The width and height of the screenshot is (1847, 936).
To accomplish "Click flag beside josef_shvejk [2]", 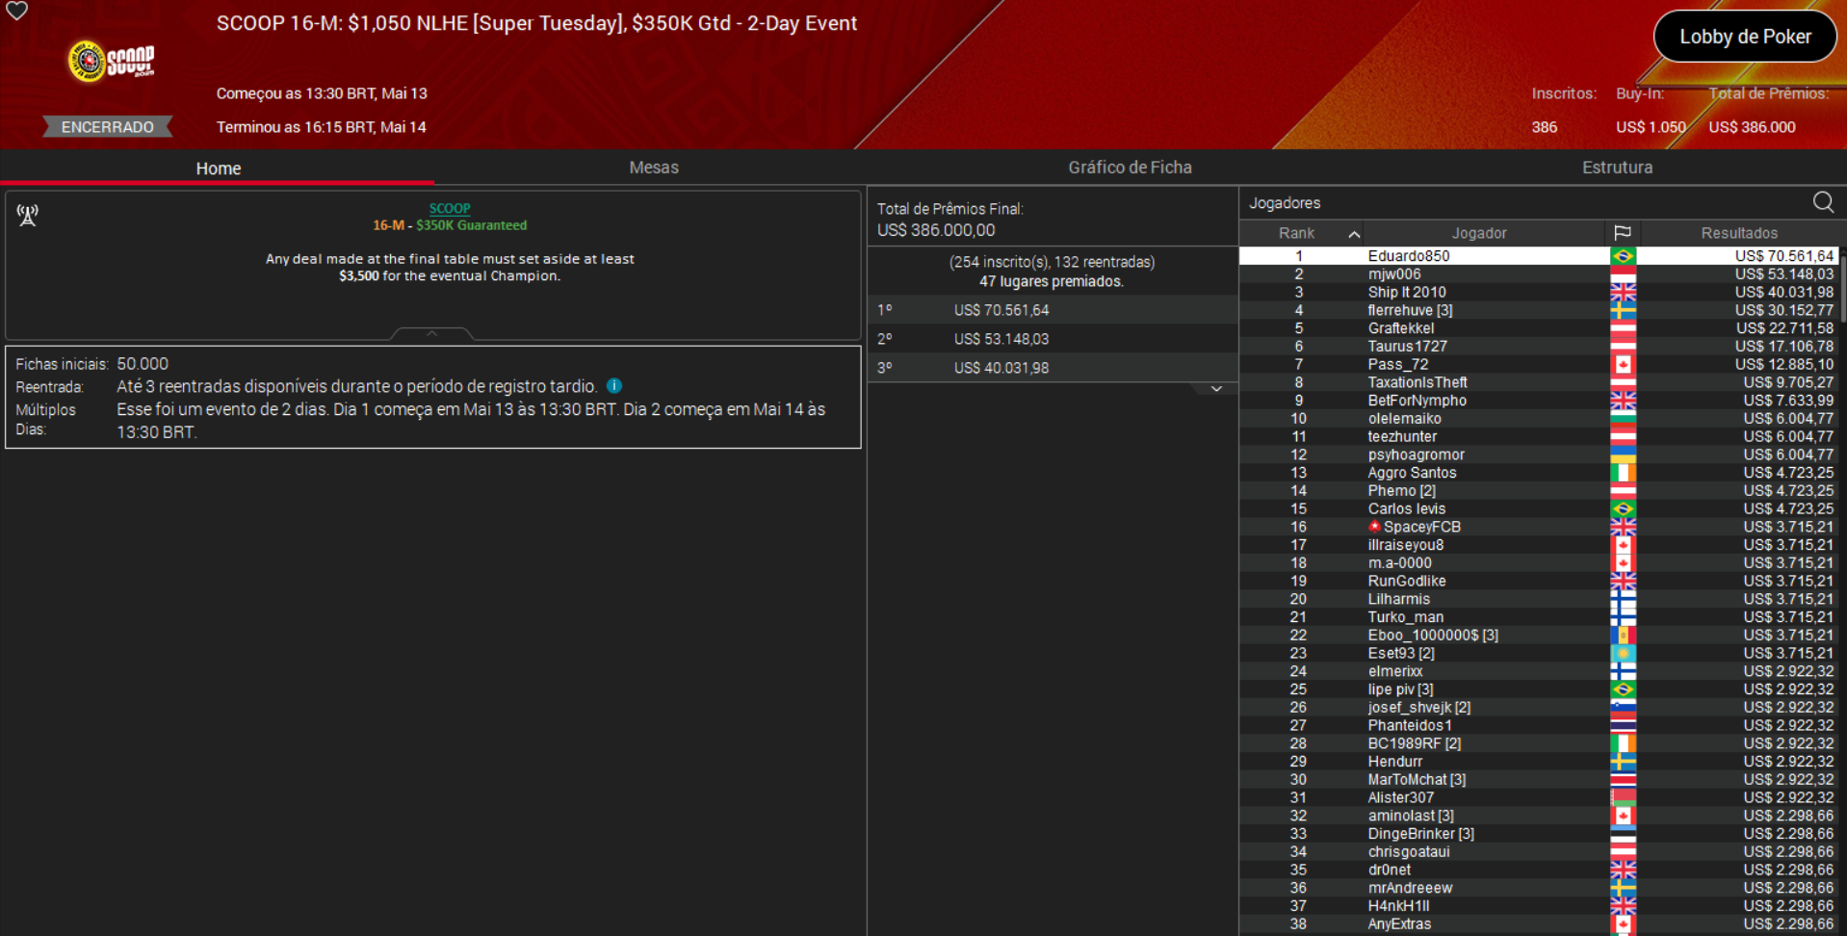I will click(1623, 708).
